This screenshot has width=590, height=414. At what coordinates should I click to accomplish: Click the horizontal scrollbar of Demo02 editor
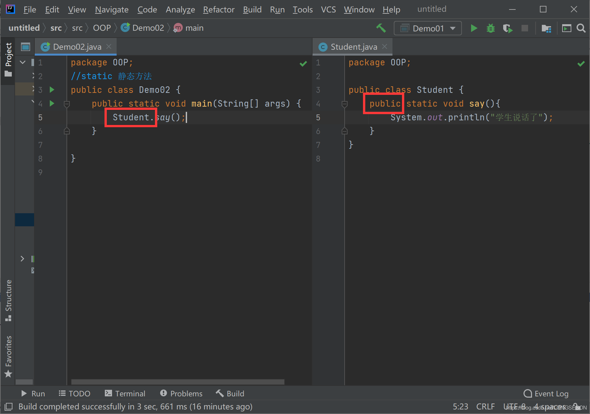(x=178, y=382)
